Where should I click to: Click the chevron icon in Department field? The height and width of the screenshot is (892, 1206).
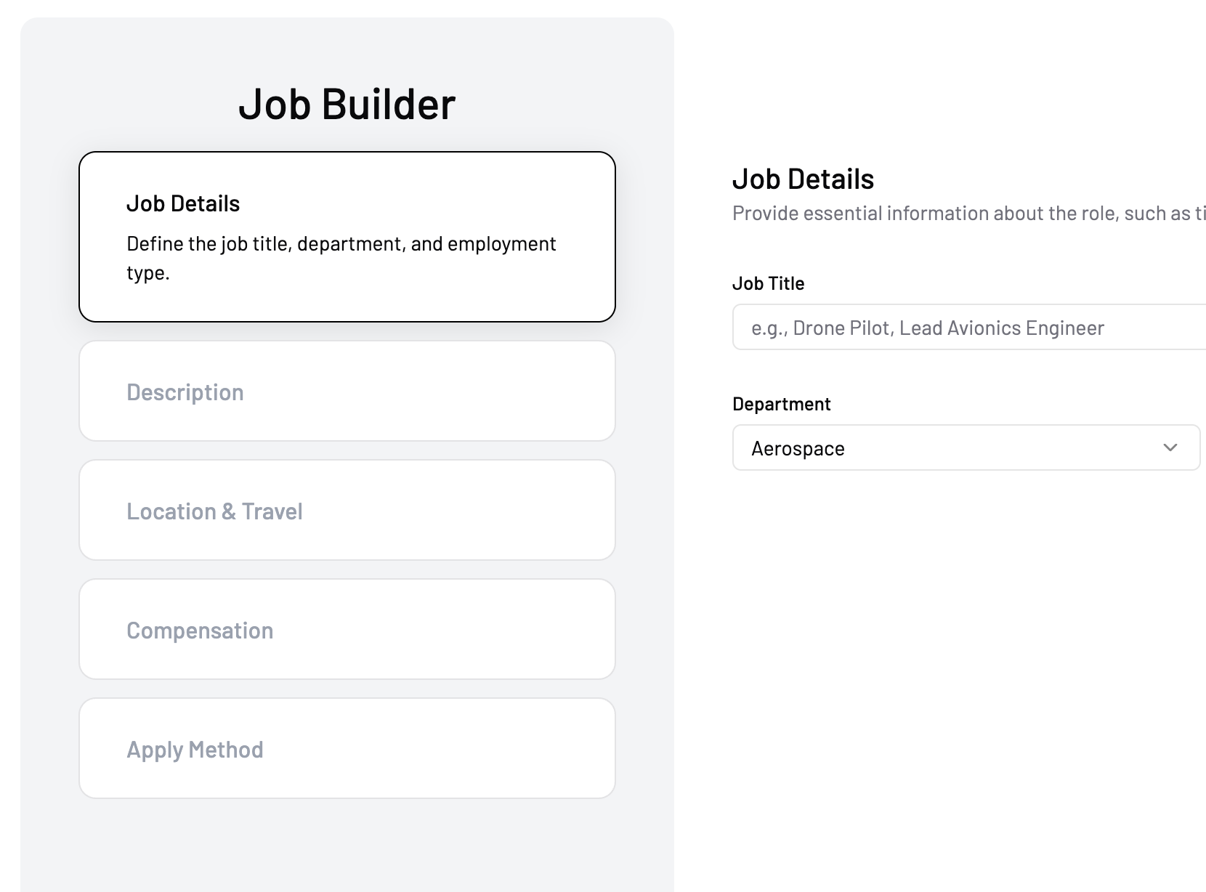[1170, 447]
